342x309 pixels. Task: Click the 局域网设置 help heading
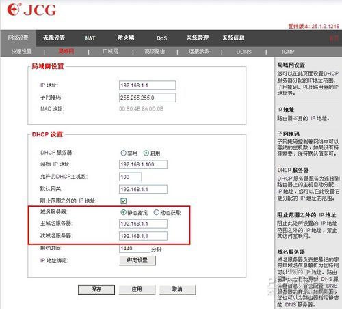coord(291,65)
